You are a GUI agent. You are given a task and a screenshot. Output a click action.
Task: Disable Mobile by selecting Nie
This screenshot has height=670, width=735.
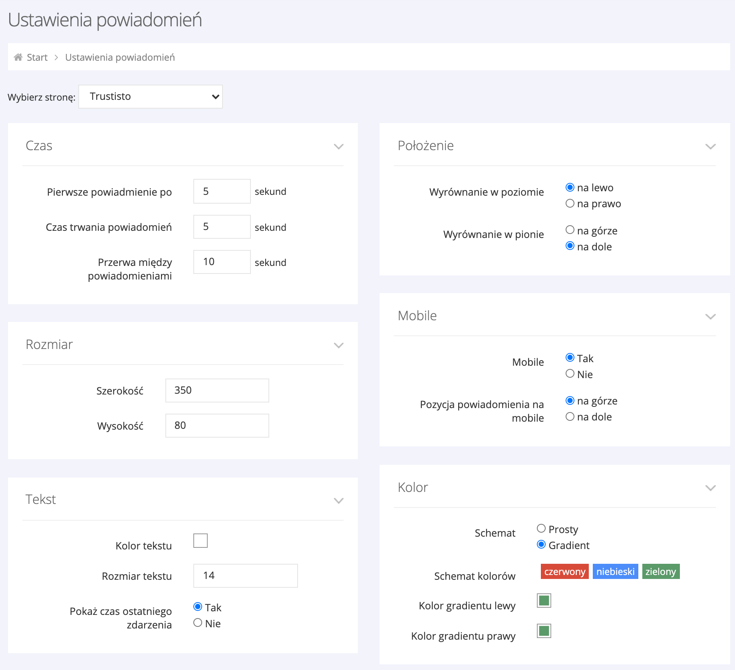(570, 374)
